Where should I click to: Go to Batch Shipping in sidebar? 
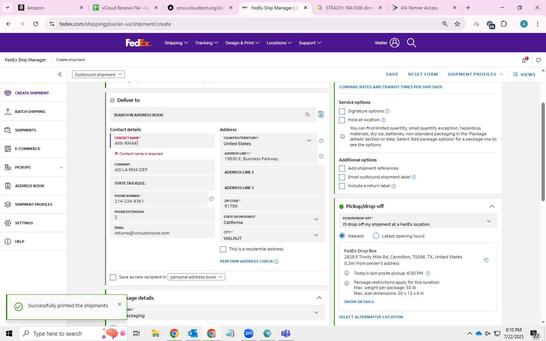(33, 111)
